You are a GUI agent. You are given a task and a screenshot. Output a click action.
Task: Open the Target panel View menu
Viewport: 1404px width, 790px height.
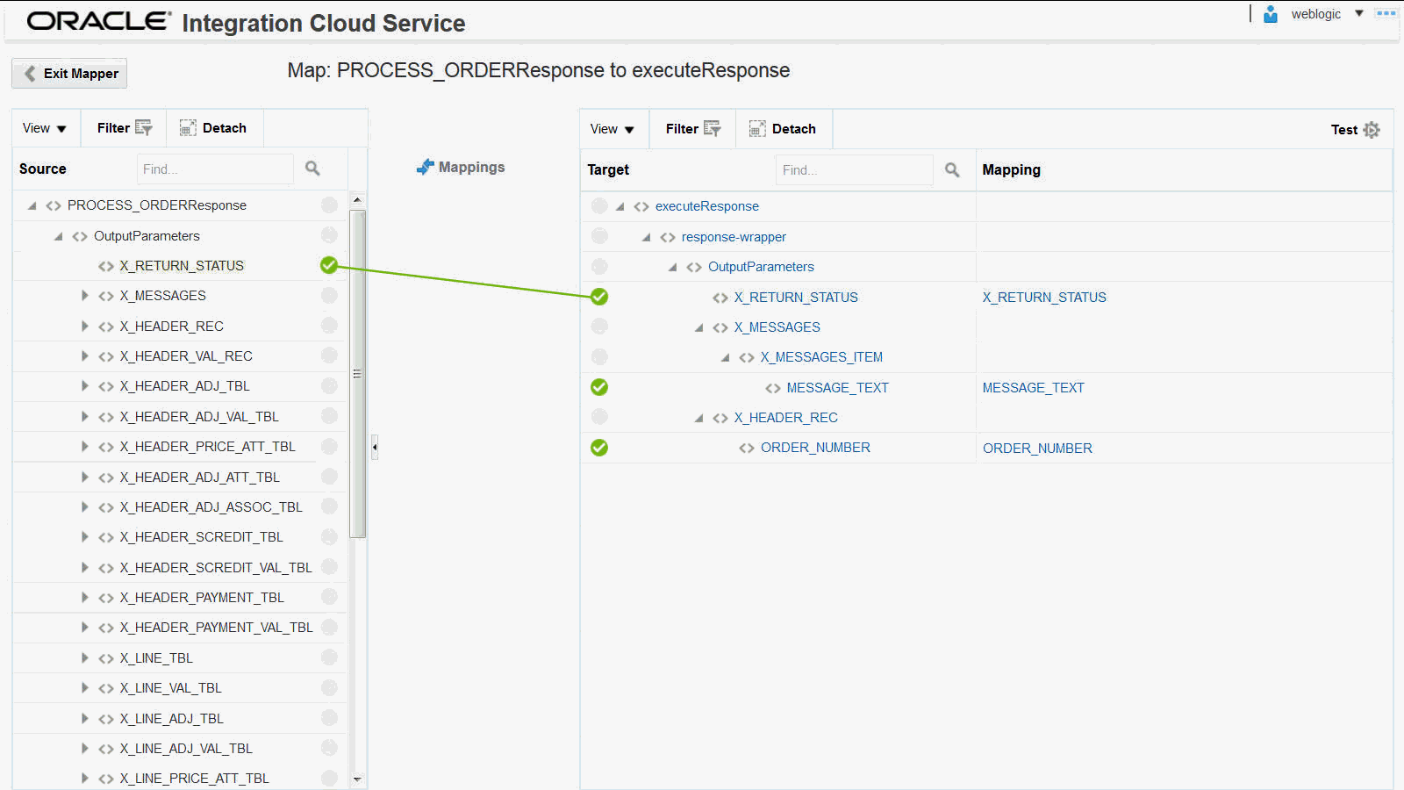612,129
